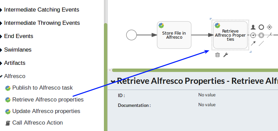Add an exclusive gateway via the diamond X icon
This screenshot has height=131, width=278.
[x=269, y=27]
